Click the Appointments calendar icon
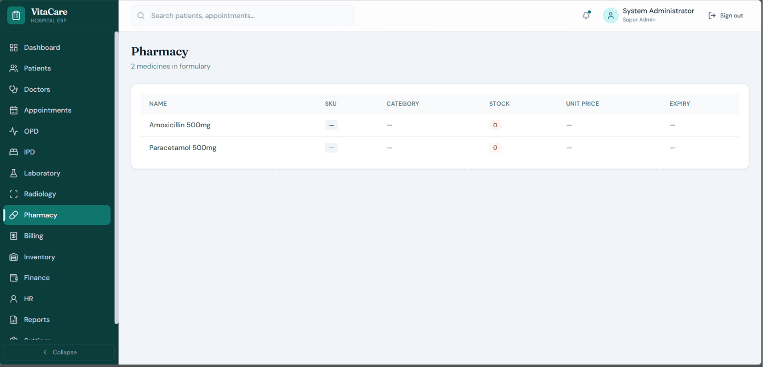The image size is (763, 367). pyautogui.click(x=14, y=110)
